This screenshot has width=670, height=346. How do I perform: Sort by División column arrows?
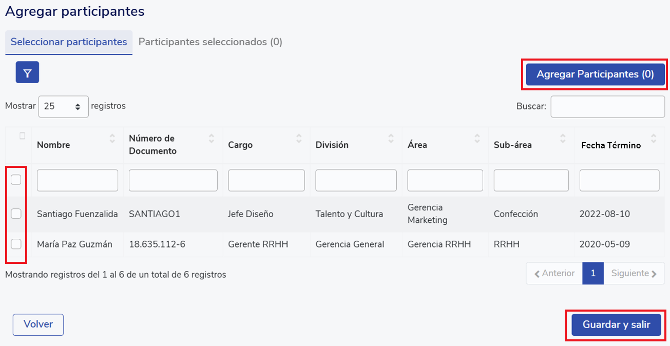point(391,139)
